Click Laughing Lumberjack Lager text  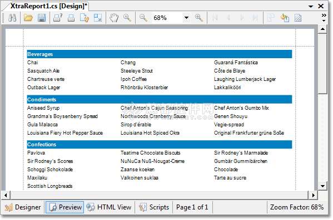point(245,79)
